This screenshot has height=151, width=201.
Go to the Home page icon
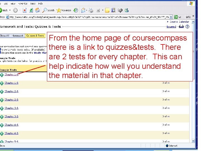[x=37, y=10]
